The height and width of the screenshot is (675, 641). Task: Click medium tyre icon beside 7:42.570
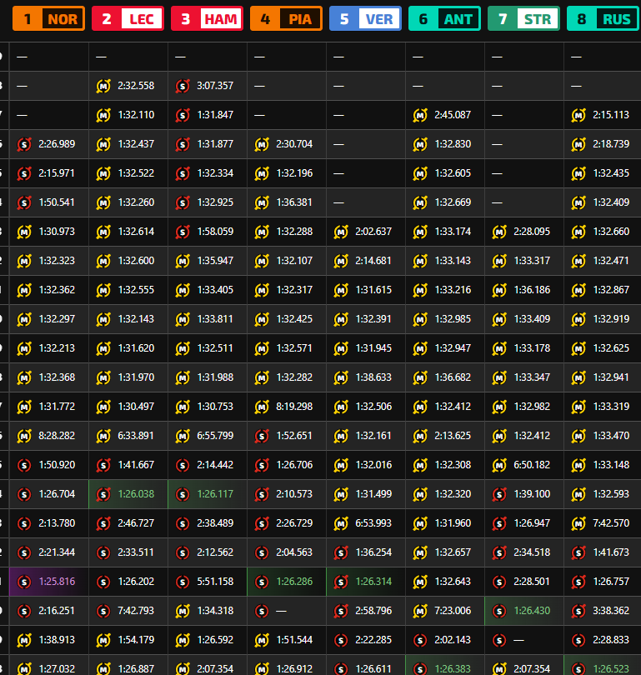(x=578, y=523)
